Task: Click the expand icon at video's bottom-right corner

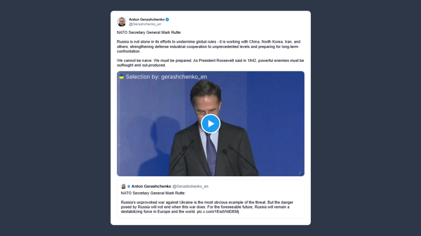Action: pos(300,172)
